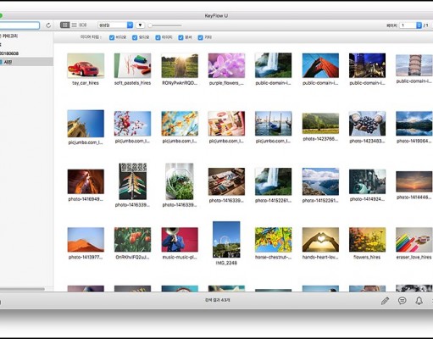
Task: Uncheck the 문서 media type checkbox
Action: point(180,37)
